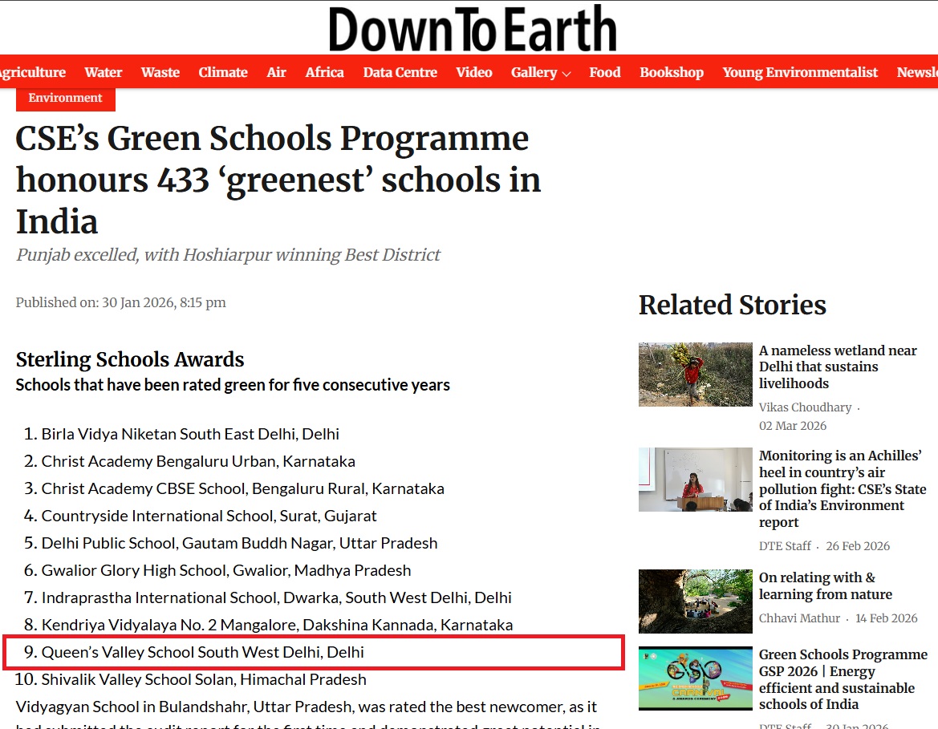Click the article headline about Green Schools
938x729 pixels.
(x=278, y=180)
